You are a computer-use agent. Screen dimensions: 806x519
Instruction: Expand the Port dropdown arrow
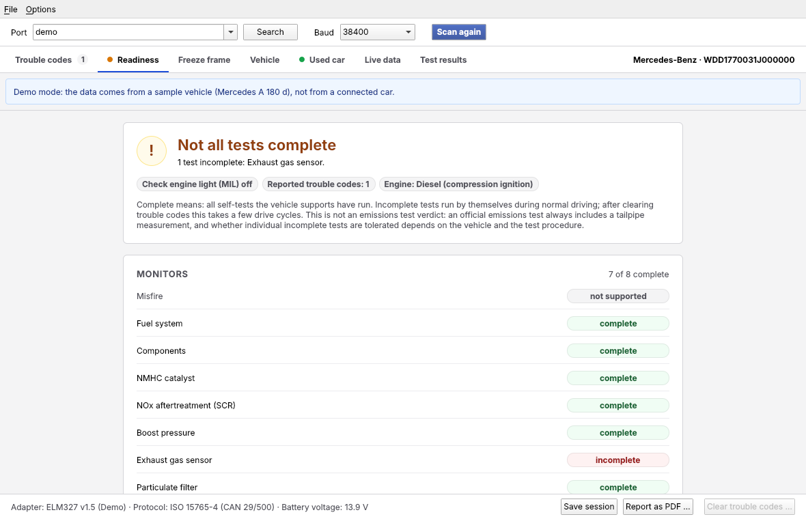231,32
